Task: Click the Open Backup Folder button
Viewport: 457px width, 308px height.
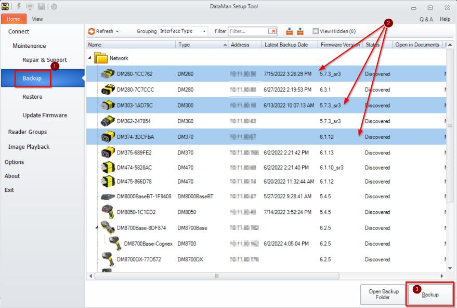Action: pos(383,294)
